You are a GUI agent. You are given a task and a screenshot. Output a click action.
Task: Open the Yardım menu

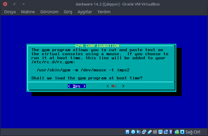click(x=104, y=12)
